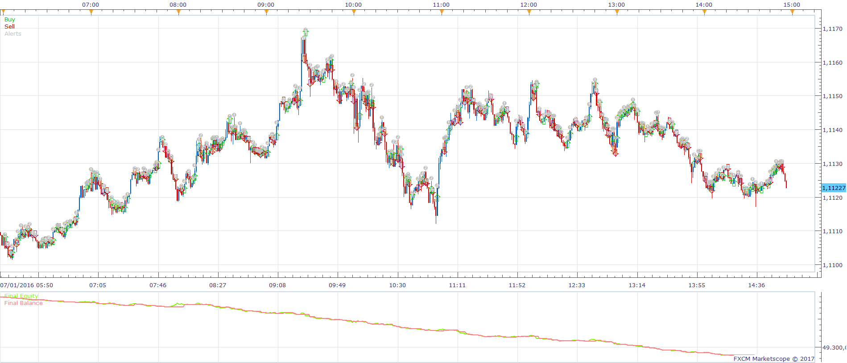Image resolution: width=847 pixels, height=363 pixels.
Task: Click the 12:33 bottom time label
Action: [577, 285]
